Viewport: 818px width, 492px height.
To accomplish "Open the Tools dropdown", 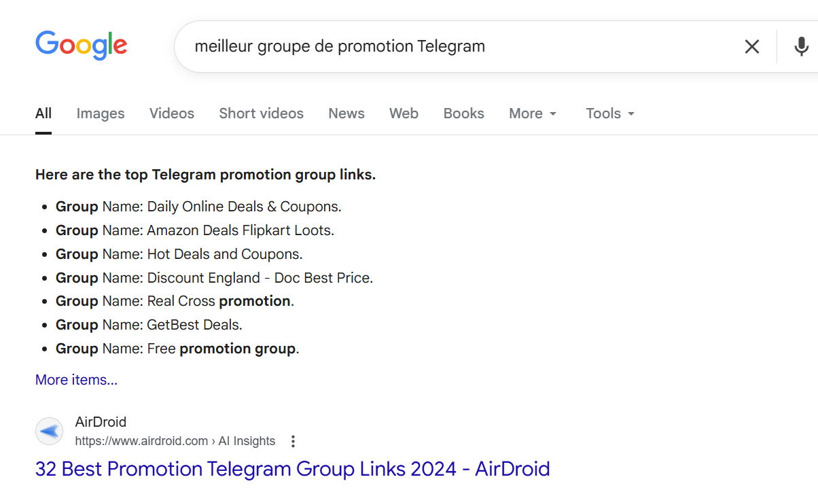I will 609,113.
